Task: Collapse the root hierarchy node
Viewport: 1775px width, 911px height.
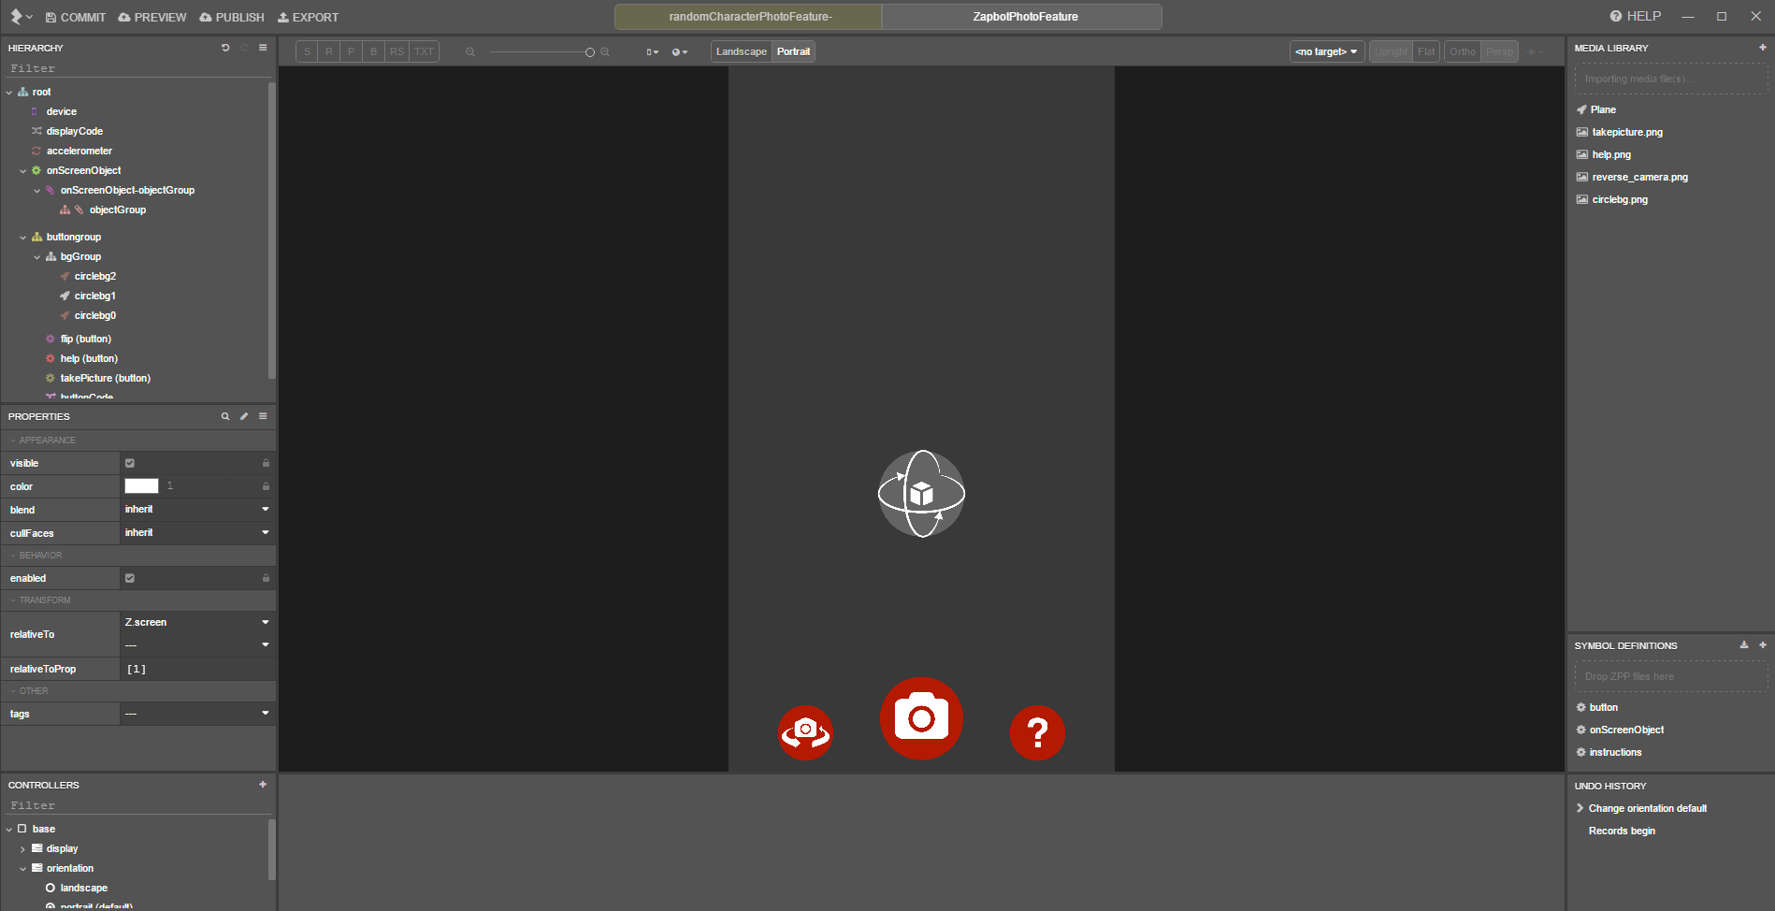Action: coord(9,93)
